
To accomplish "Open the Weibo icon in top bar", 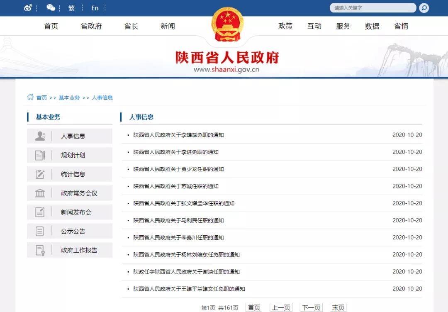I will (x=28, y=8).
